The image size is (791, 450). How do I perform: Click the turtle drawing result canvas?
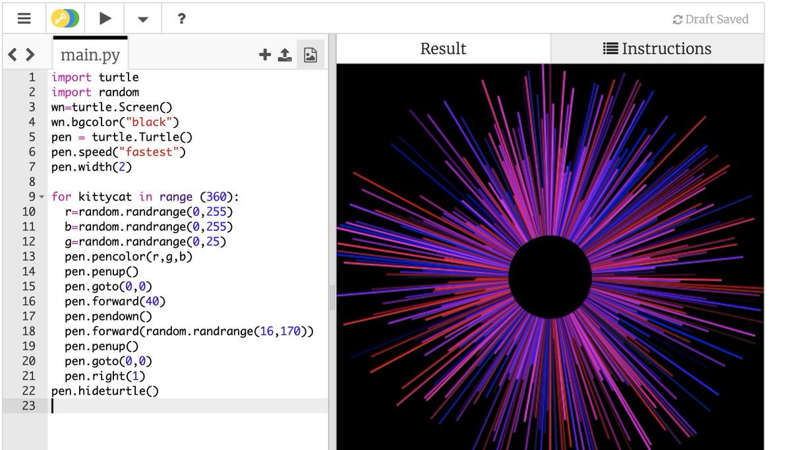click(x=550, y=257)
